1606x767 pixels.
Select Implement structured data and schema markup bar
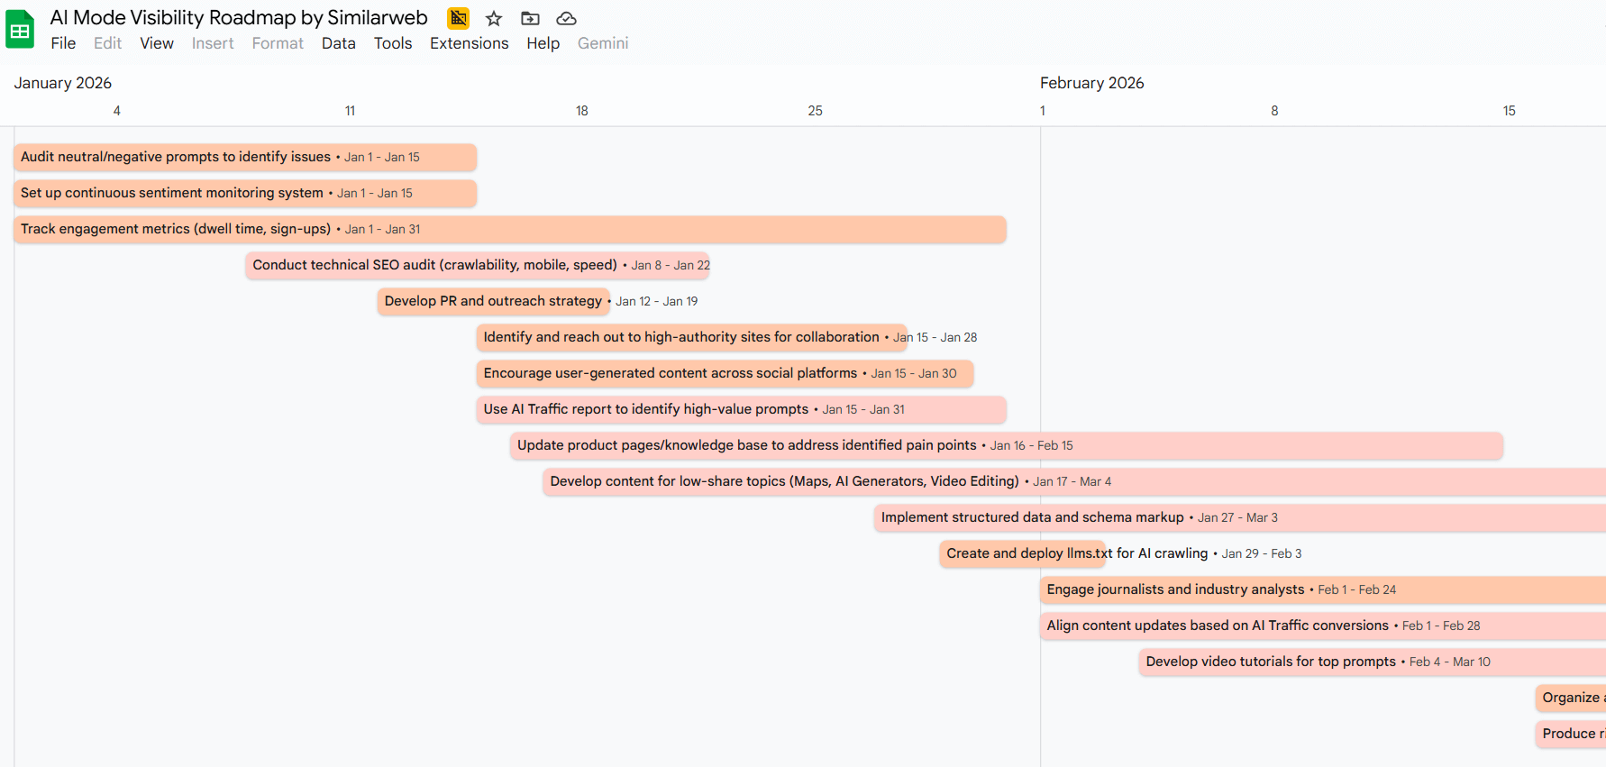(1240, 517)
